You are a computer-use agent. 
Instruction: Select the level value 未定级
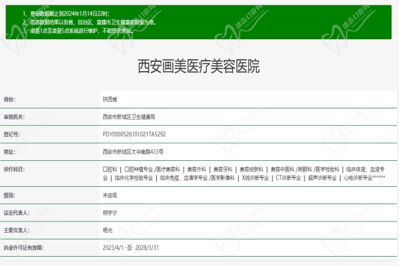point(110,196)
